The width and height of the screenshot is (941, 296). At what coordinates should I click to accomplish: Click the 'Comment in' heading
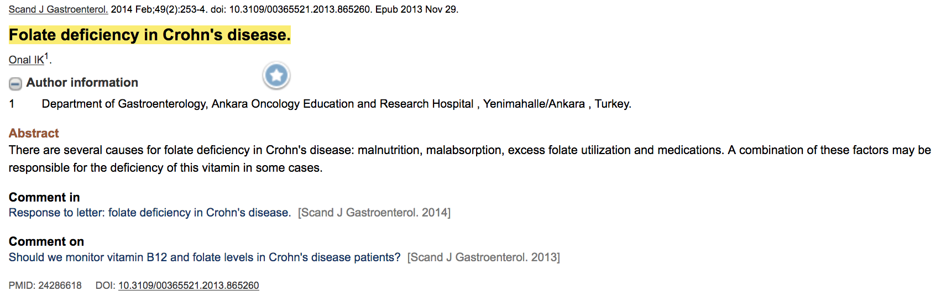click(x=44, y=197)
